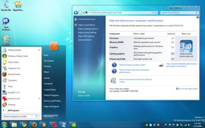Click the IrfanView 4.23 program icon

coord(4,99)
